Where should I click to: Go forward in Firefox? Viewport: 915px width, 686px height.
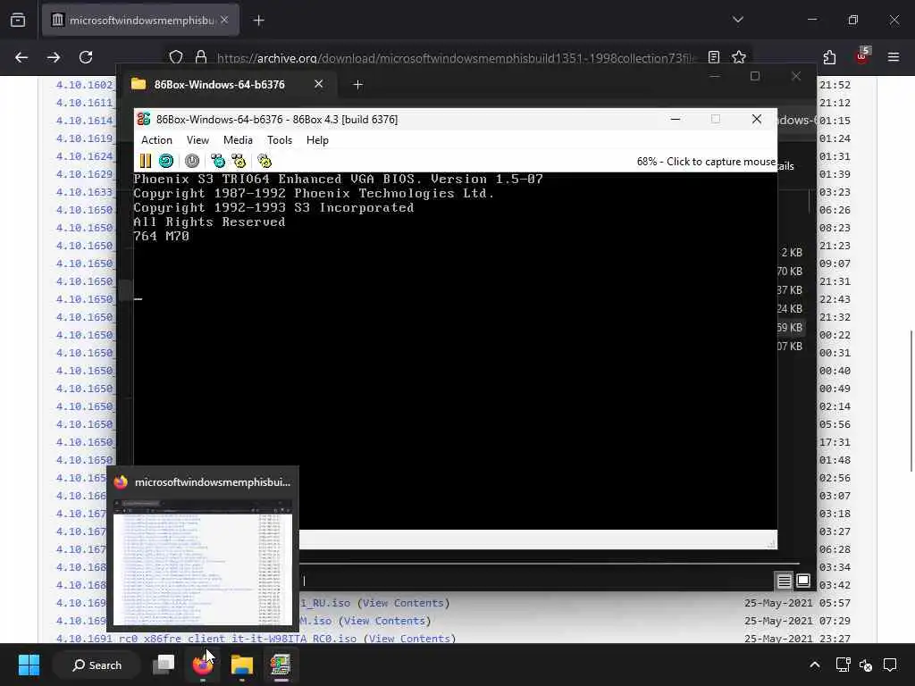[x=54, y=57]
